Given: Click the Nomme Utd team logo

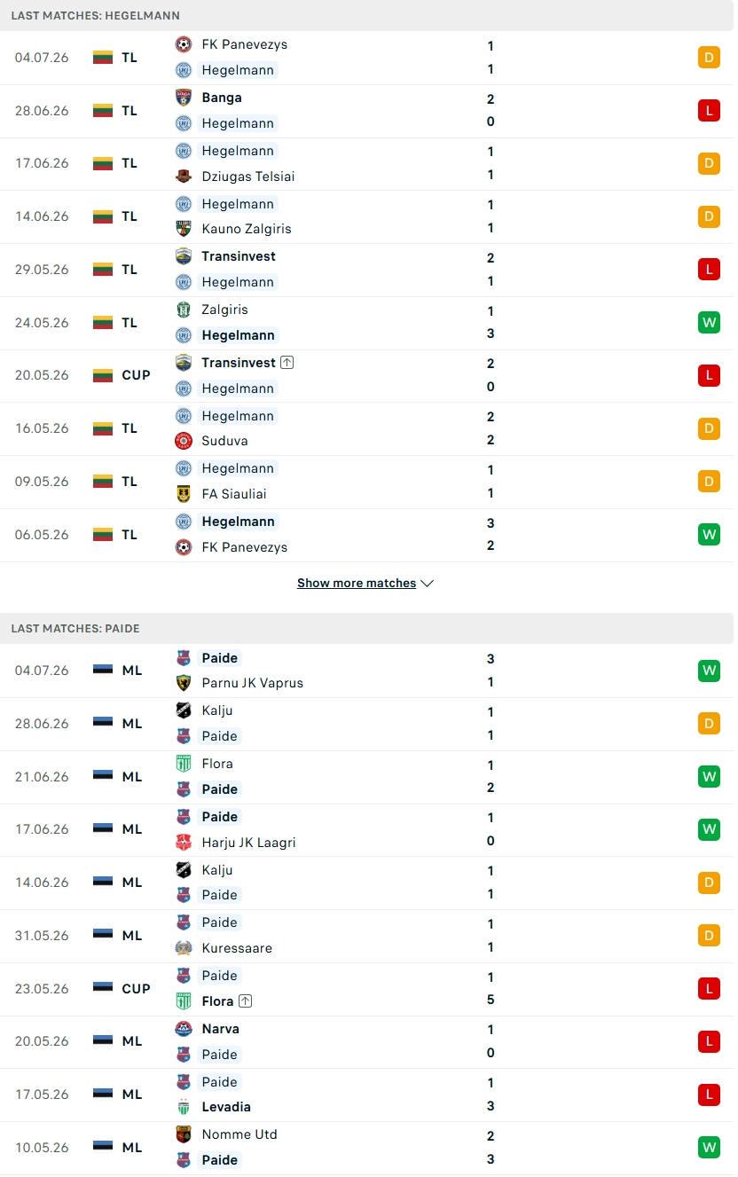Looking at the screenshot, I should (x=184, y=1134).
